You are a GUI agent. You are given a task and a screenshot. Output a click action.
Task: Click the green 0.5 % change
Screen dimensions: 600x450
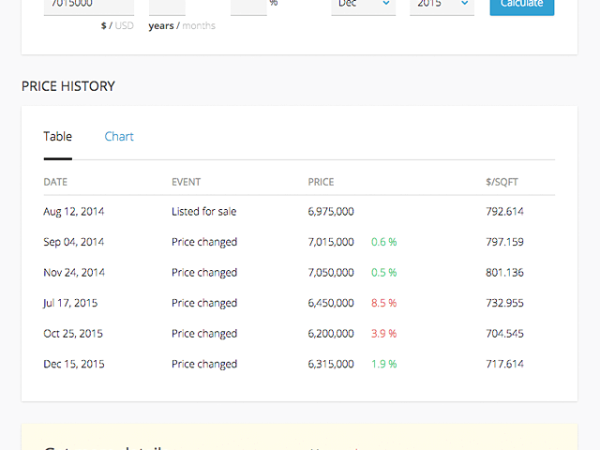(383, 273)
